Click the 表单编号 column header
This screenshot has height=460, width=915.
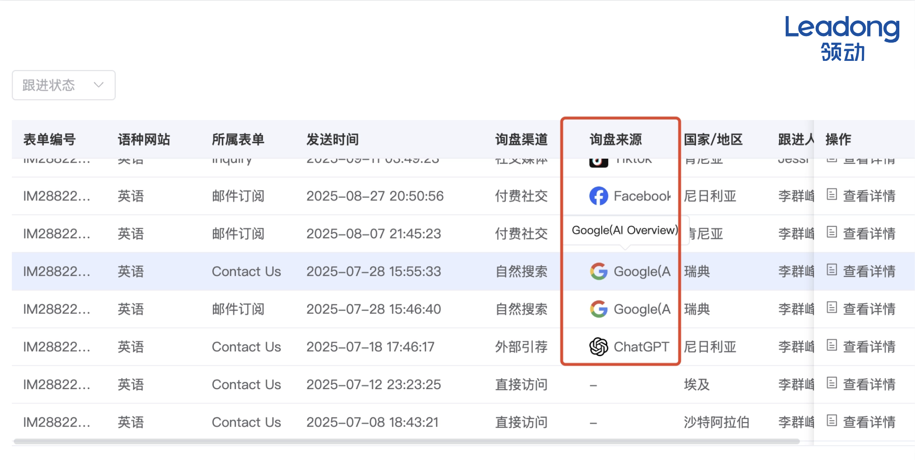point(50,140)
